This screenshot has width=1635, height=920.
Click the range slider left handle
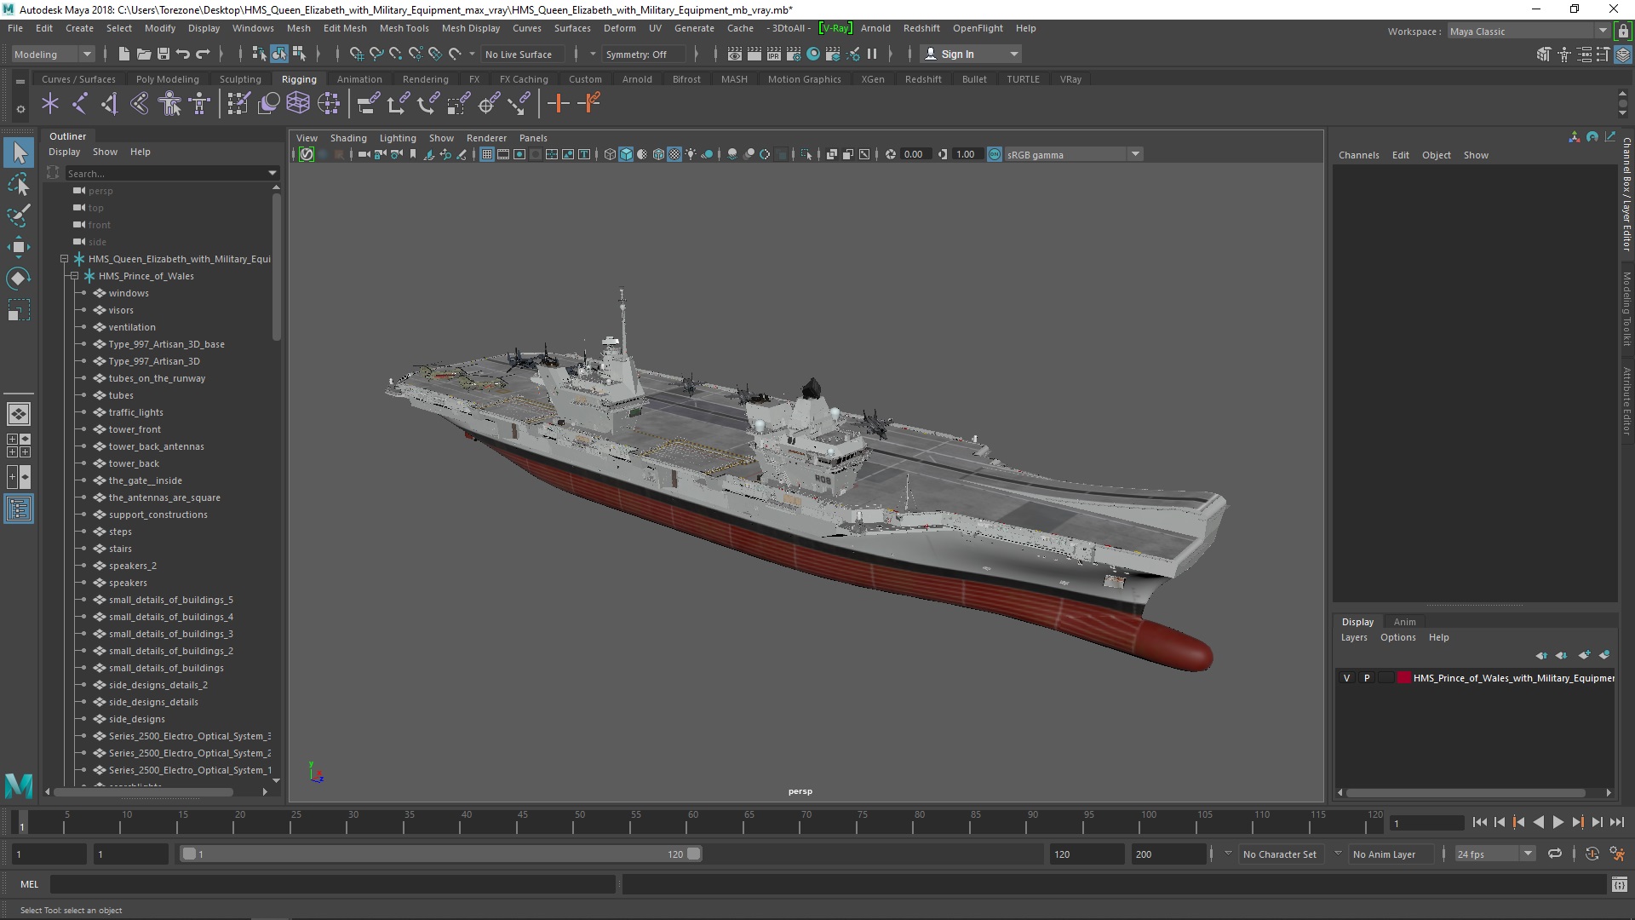(x=189, y=854)
